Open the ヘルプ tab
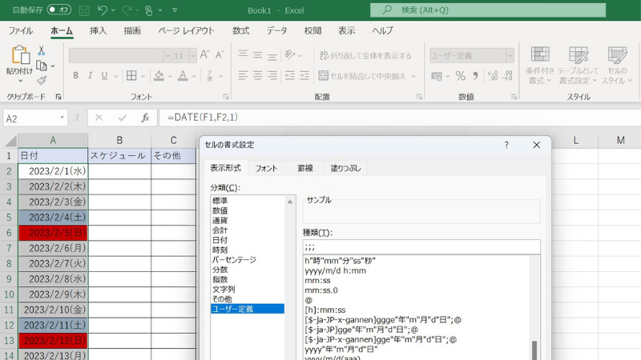Screen dimensions: 641x360 pyautogui.click(x=382, y=30)
